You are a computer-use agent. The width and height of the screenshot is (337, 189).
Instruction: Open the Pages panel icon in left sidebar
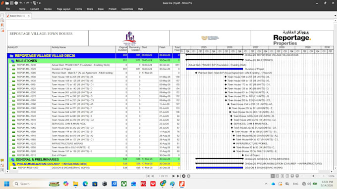[2, 15]
